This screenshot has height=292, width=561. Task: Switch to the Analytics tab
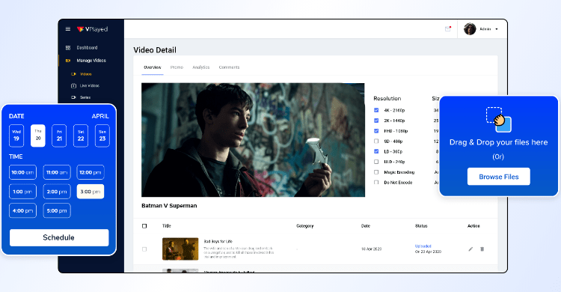point(201,67)
